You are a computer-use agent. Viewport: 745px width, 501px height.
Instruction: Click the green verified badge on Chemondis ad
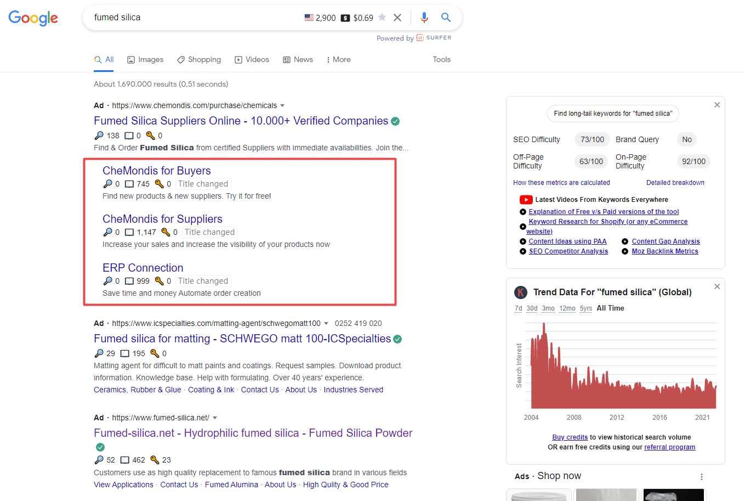(395, 121)
